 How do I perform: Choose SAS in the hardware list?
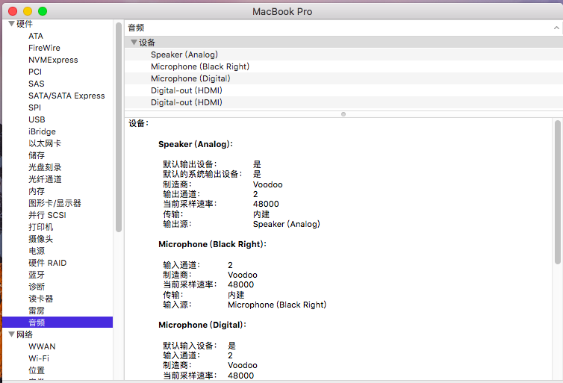click(37, 84)
